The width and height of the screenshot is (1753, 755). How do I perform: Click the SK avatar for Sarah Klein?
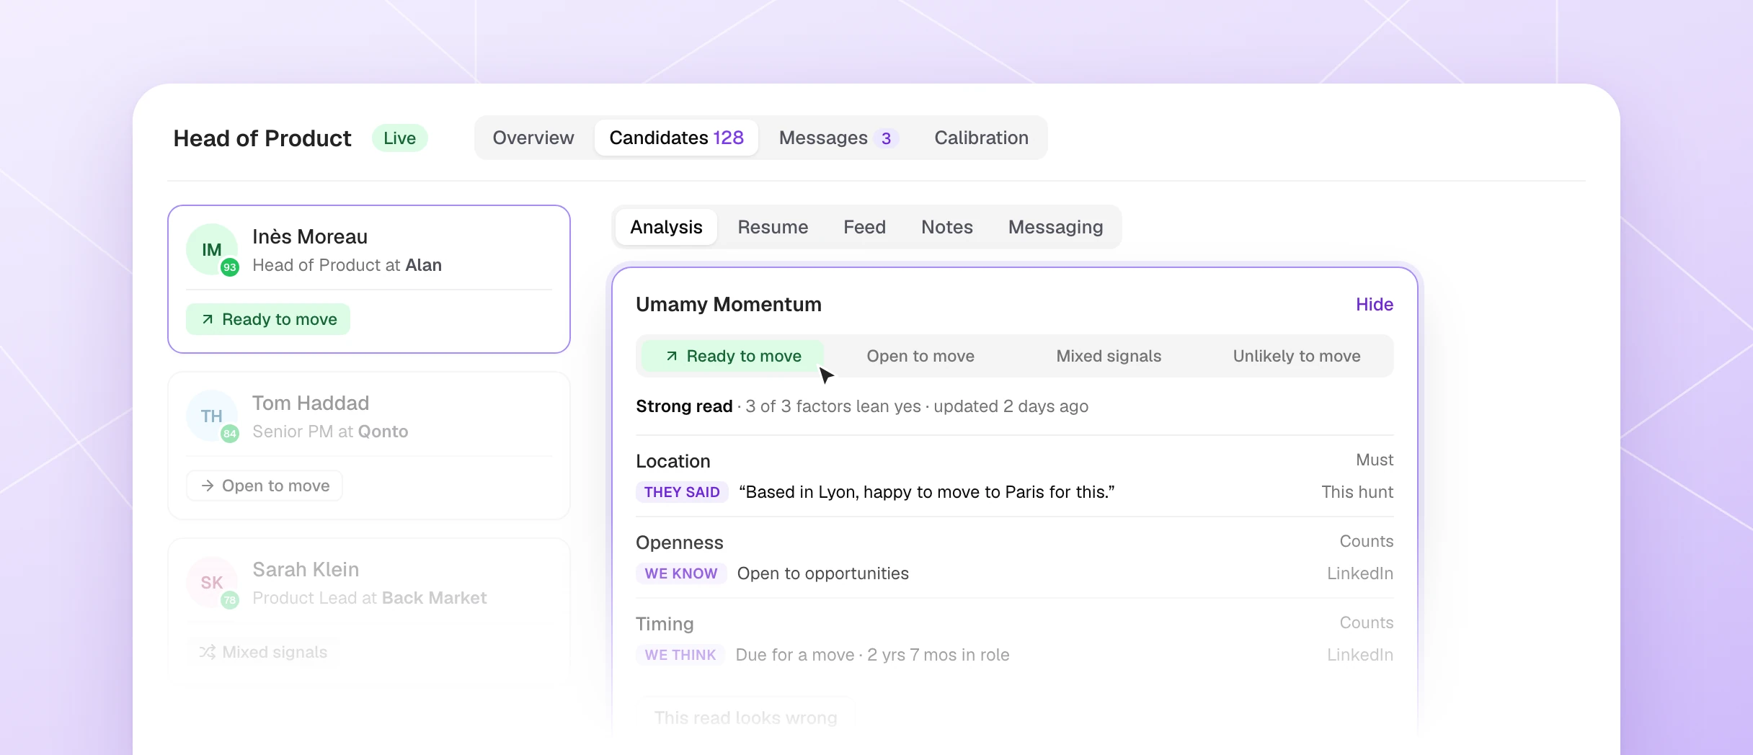point(212,582)
